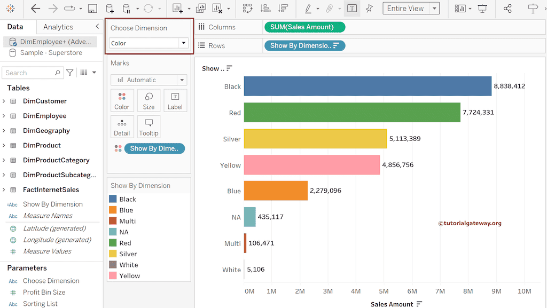The width and height of the screenshot is (547, 308).
Task: Open the Color marks card
Action: tap(122, 100)
